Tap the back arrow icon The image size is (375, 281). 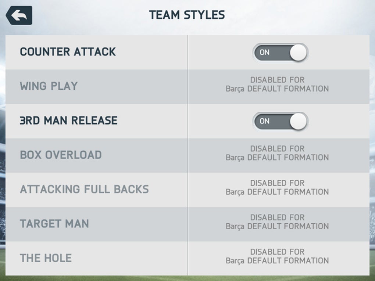pyautogui.click(x=19, y=15)
